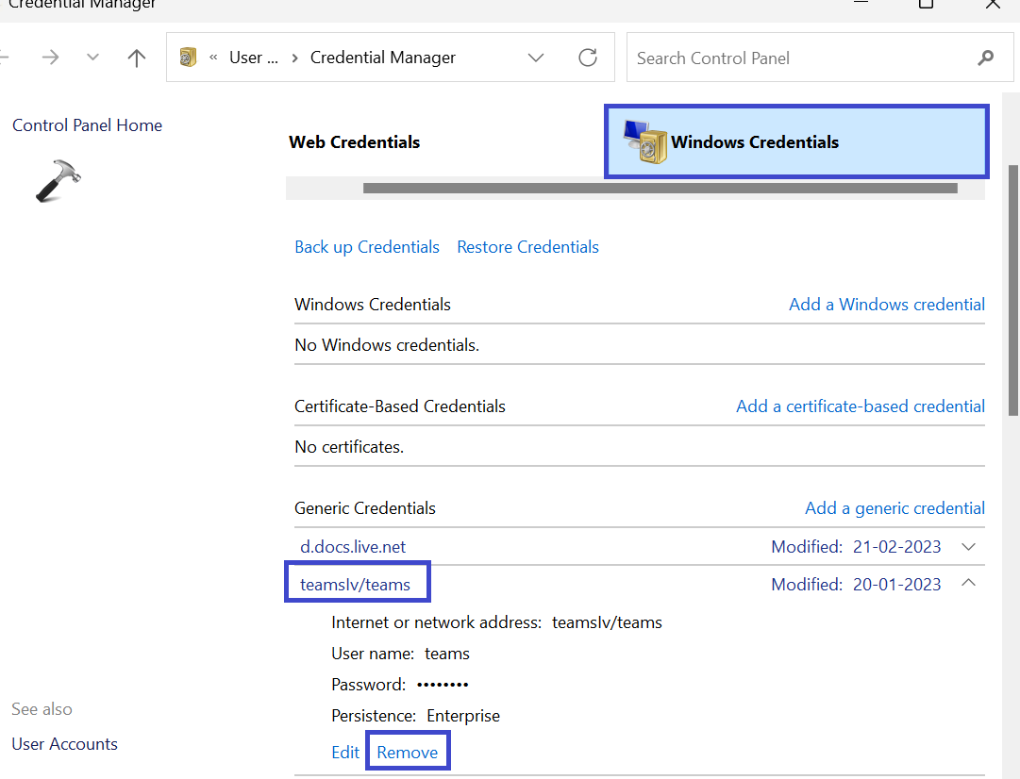
Task: Click Back up Credentials link
Action: pyautogui.click(x=367, y=247)
